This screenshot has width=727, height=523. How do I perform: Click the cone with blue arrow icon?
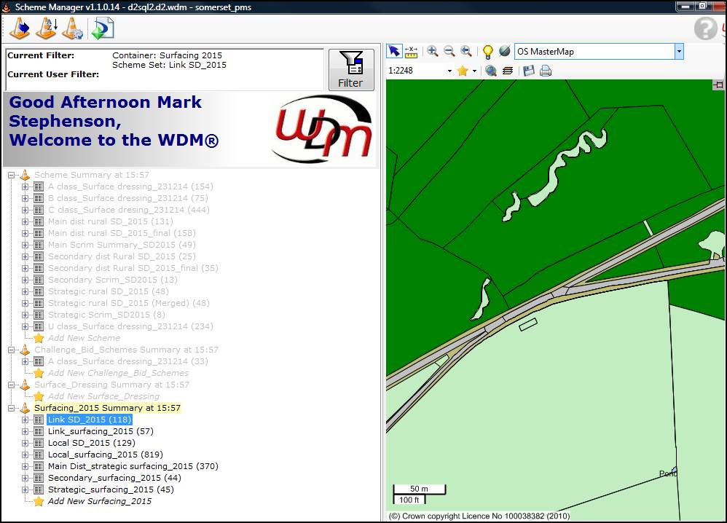tap(20, 28)
